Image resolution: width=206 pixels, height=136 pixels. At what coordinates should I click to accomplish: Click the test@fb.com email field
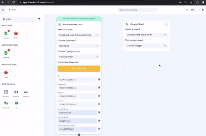coord(77,121)
